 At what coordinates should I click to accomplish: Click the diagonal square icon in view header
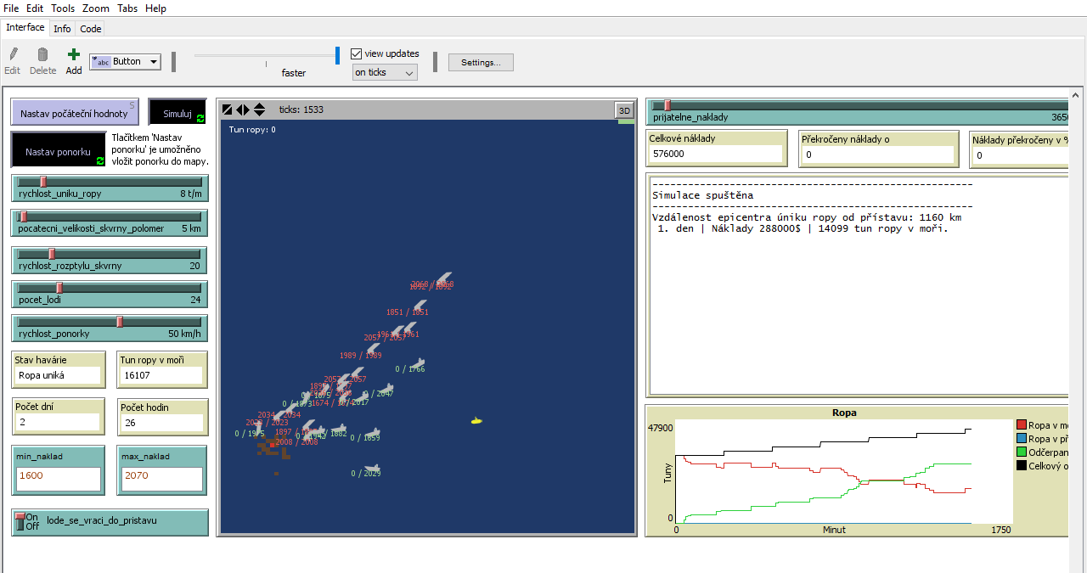click(x=227, y=110)
